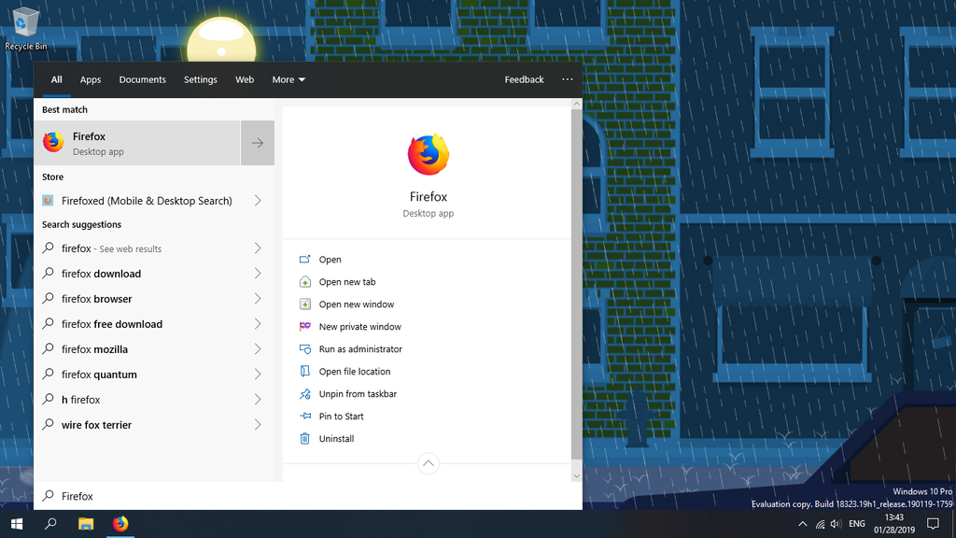Image resolution: width=956 pixels, height=538 pixels.
Task: Choose 'New private window' action
Action: pyautogui.click(x=359, y=326)
